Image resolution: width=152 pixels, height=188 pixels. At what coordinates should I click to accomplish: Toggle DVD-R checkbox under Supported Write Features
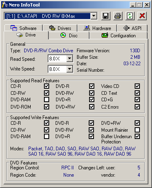click(x=91, y=123)
